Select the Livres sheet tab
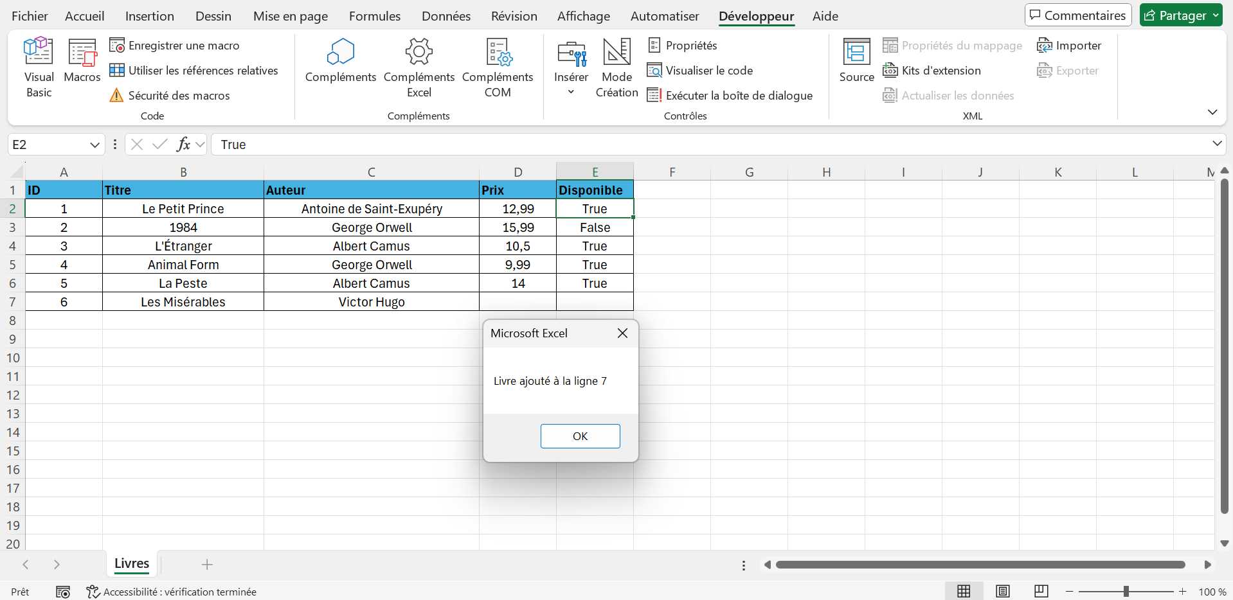The image size is (1233, 600). tap(132, 564)
